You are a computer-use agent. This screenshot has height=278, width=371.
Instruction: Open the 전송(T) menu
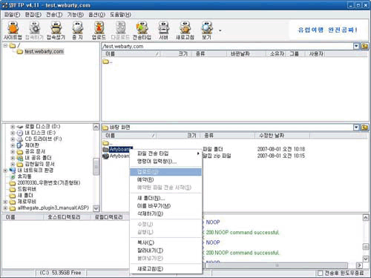[54, 15]
